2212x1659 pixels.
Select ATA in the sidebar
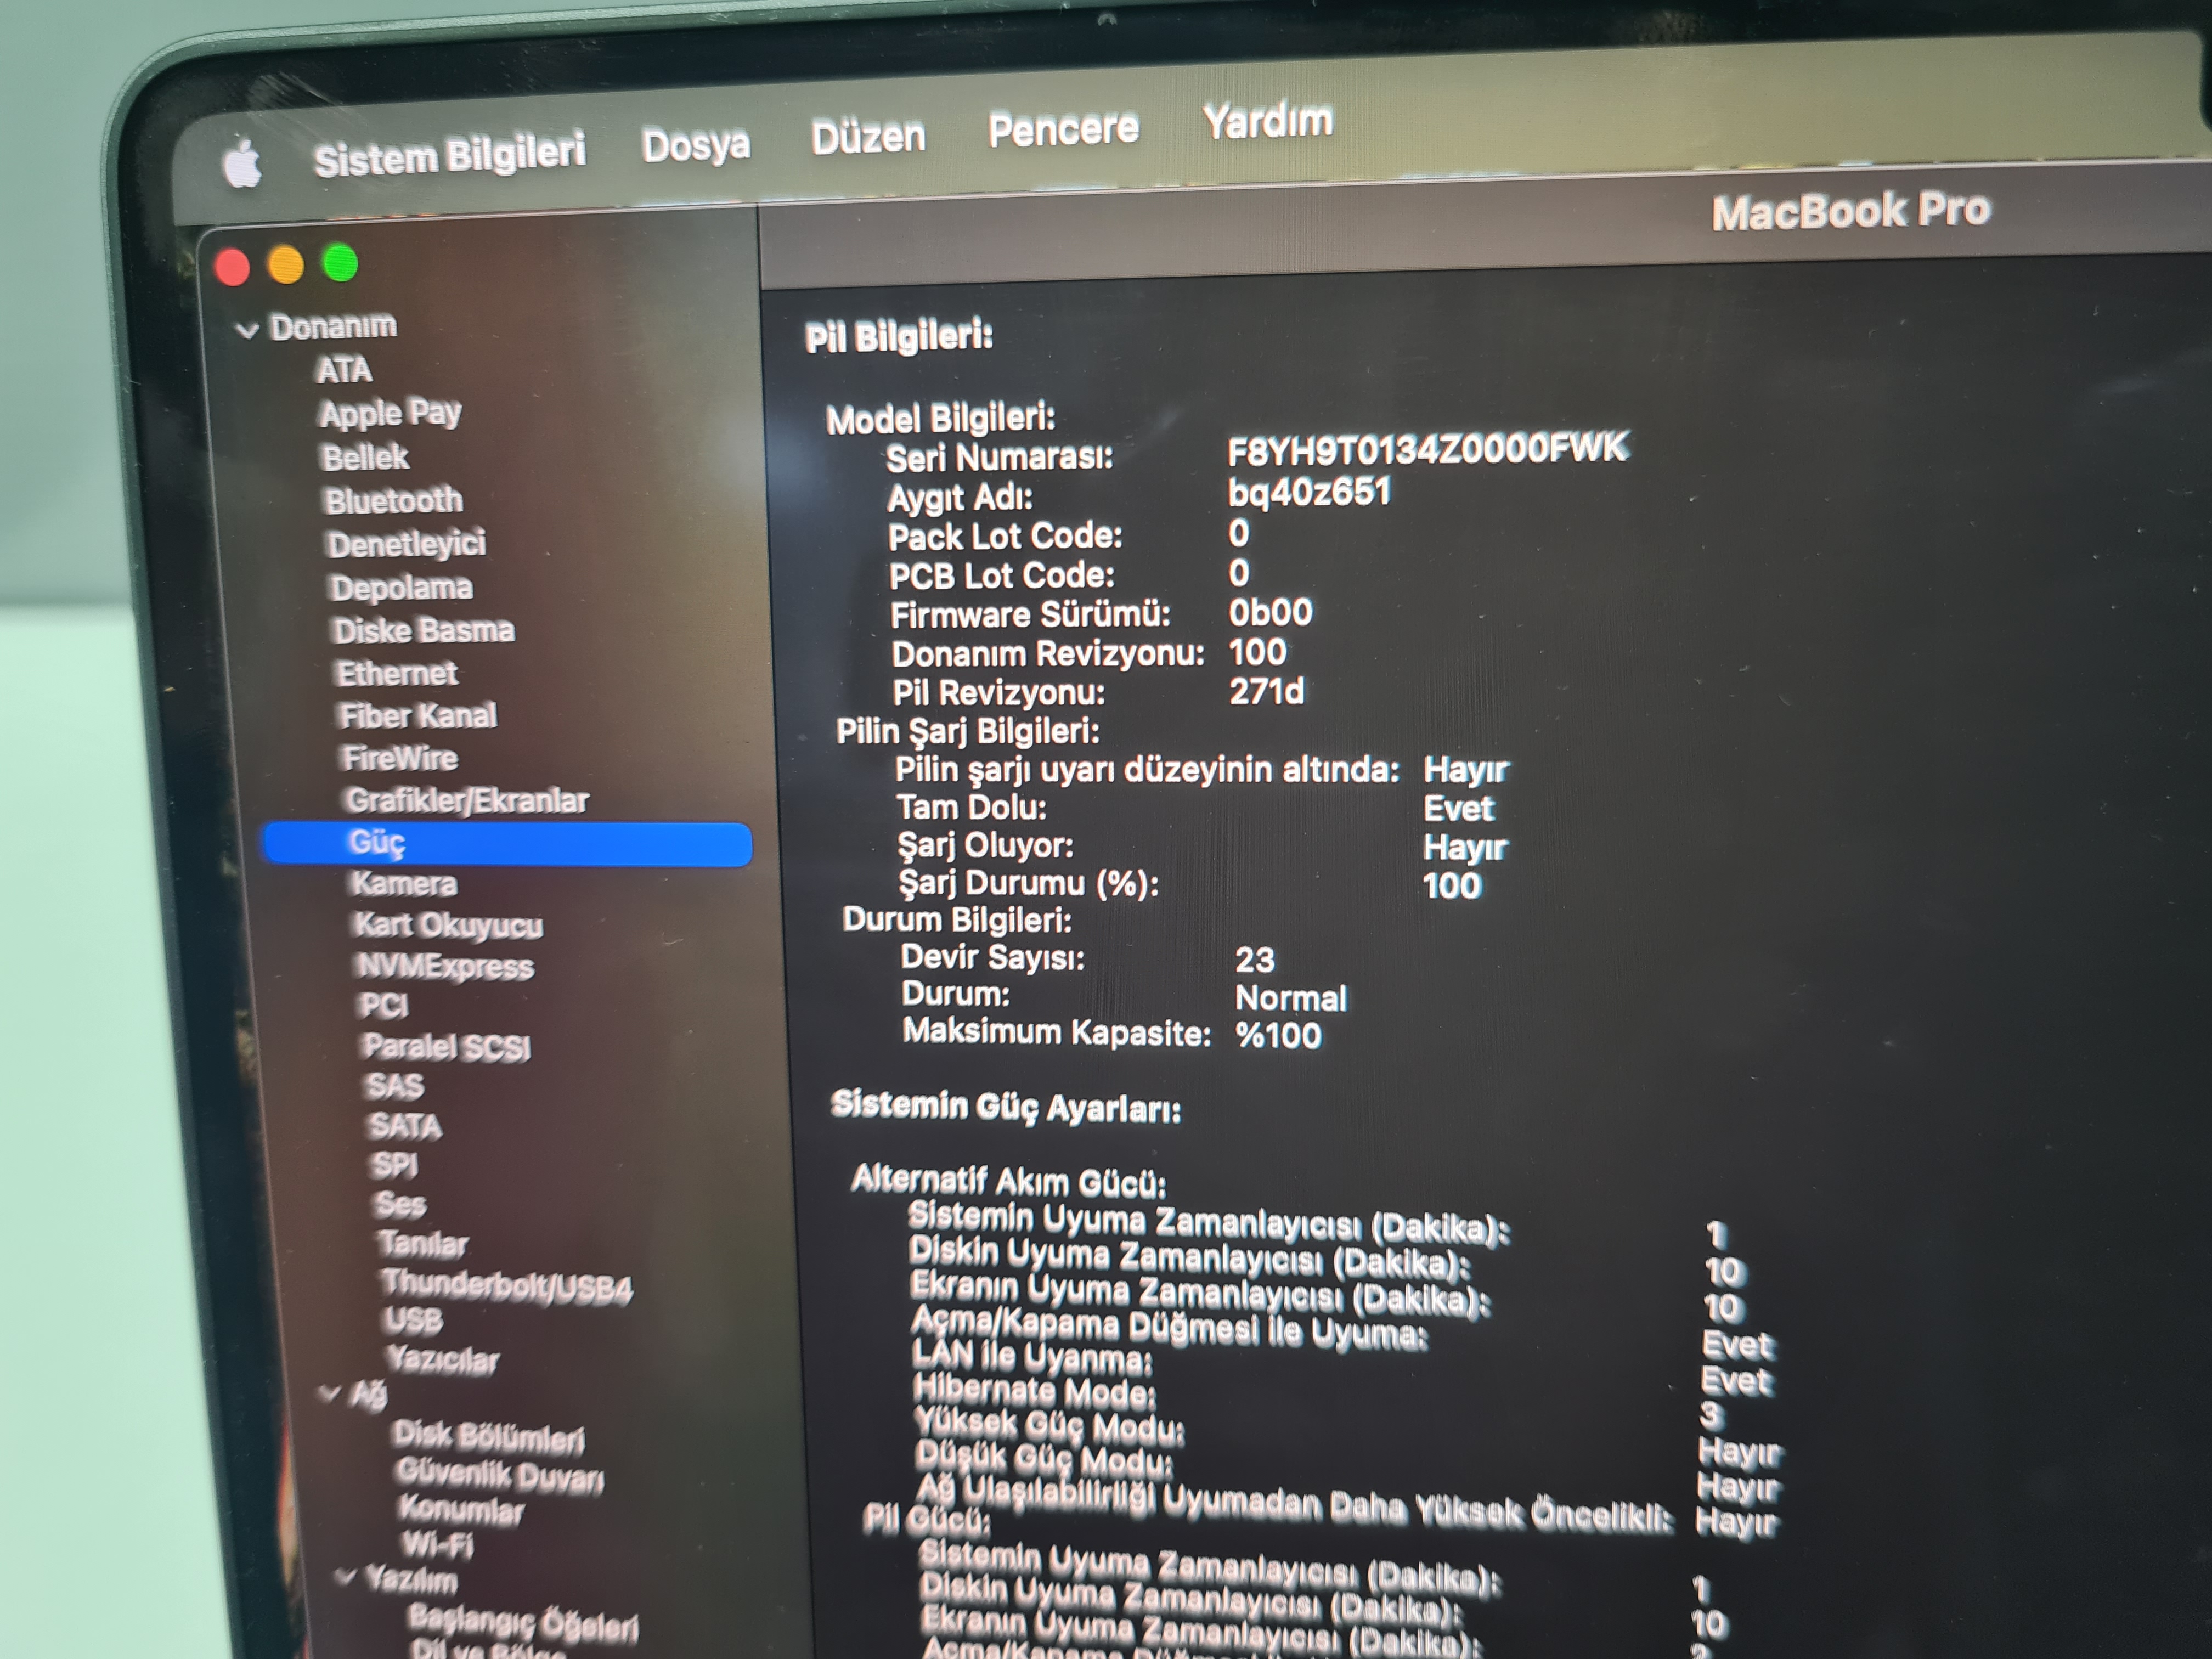click(344, 370)
